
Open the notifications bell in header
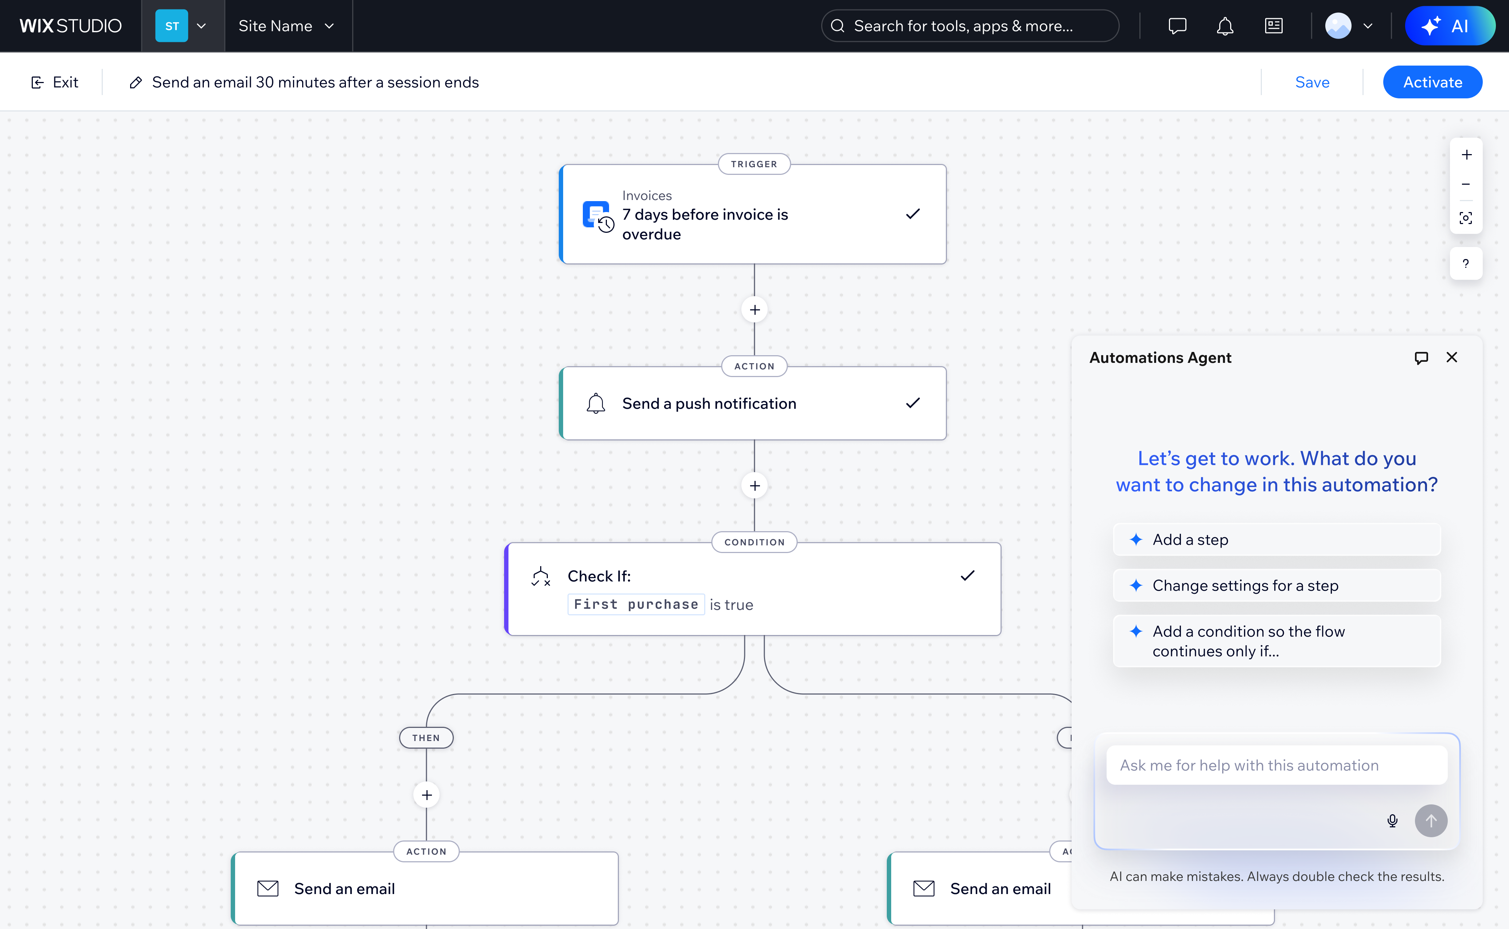1224,26
